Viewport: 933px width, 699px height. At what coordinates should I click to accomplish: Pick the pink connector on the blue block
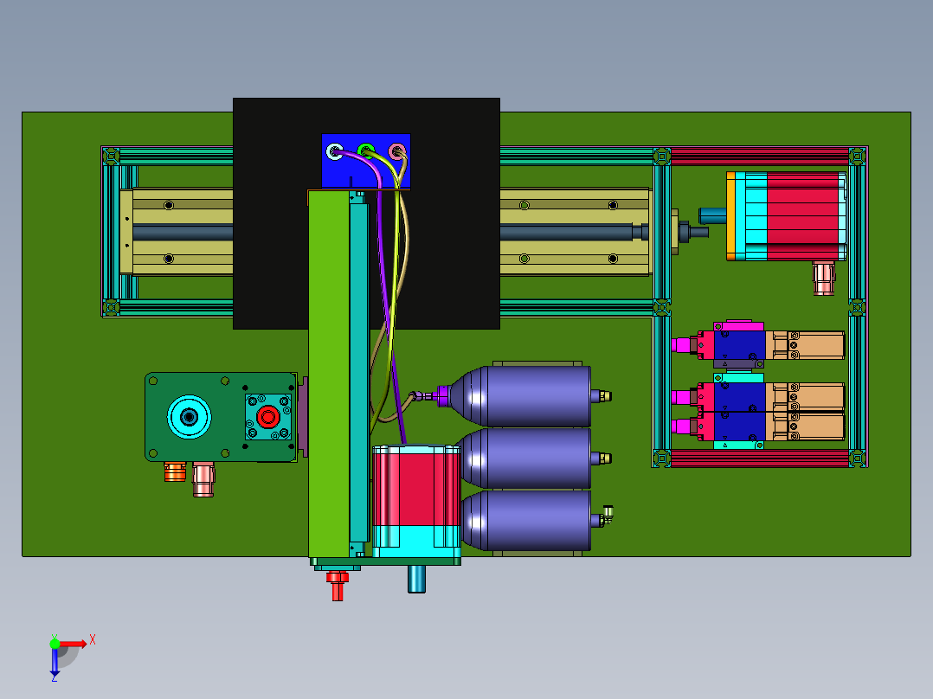click(x=397, y=151)
